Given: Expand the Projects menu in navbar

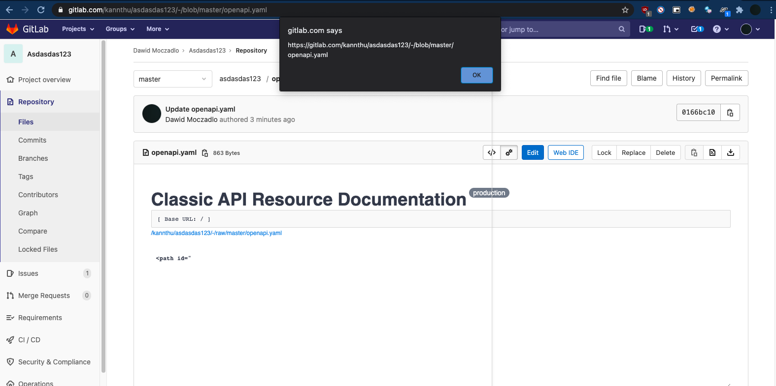Looking at the screenshot, I should coord(78,29).
